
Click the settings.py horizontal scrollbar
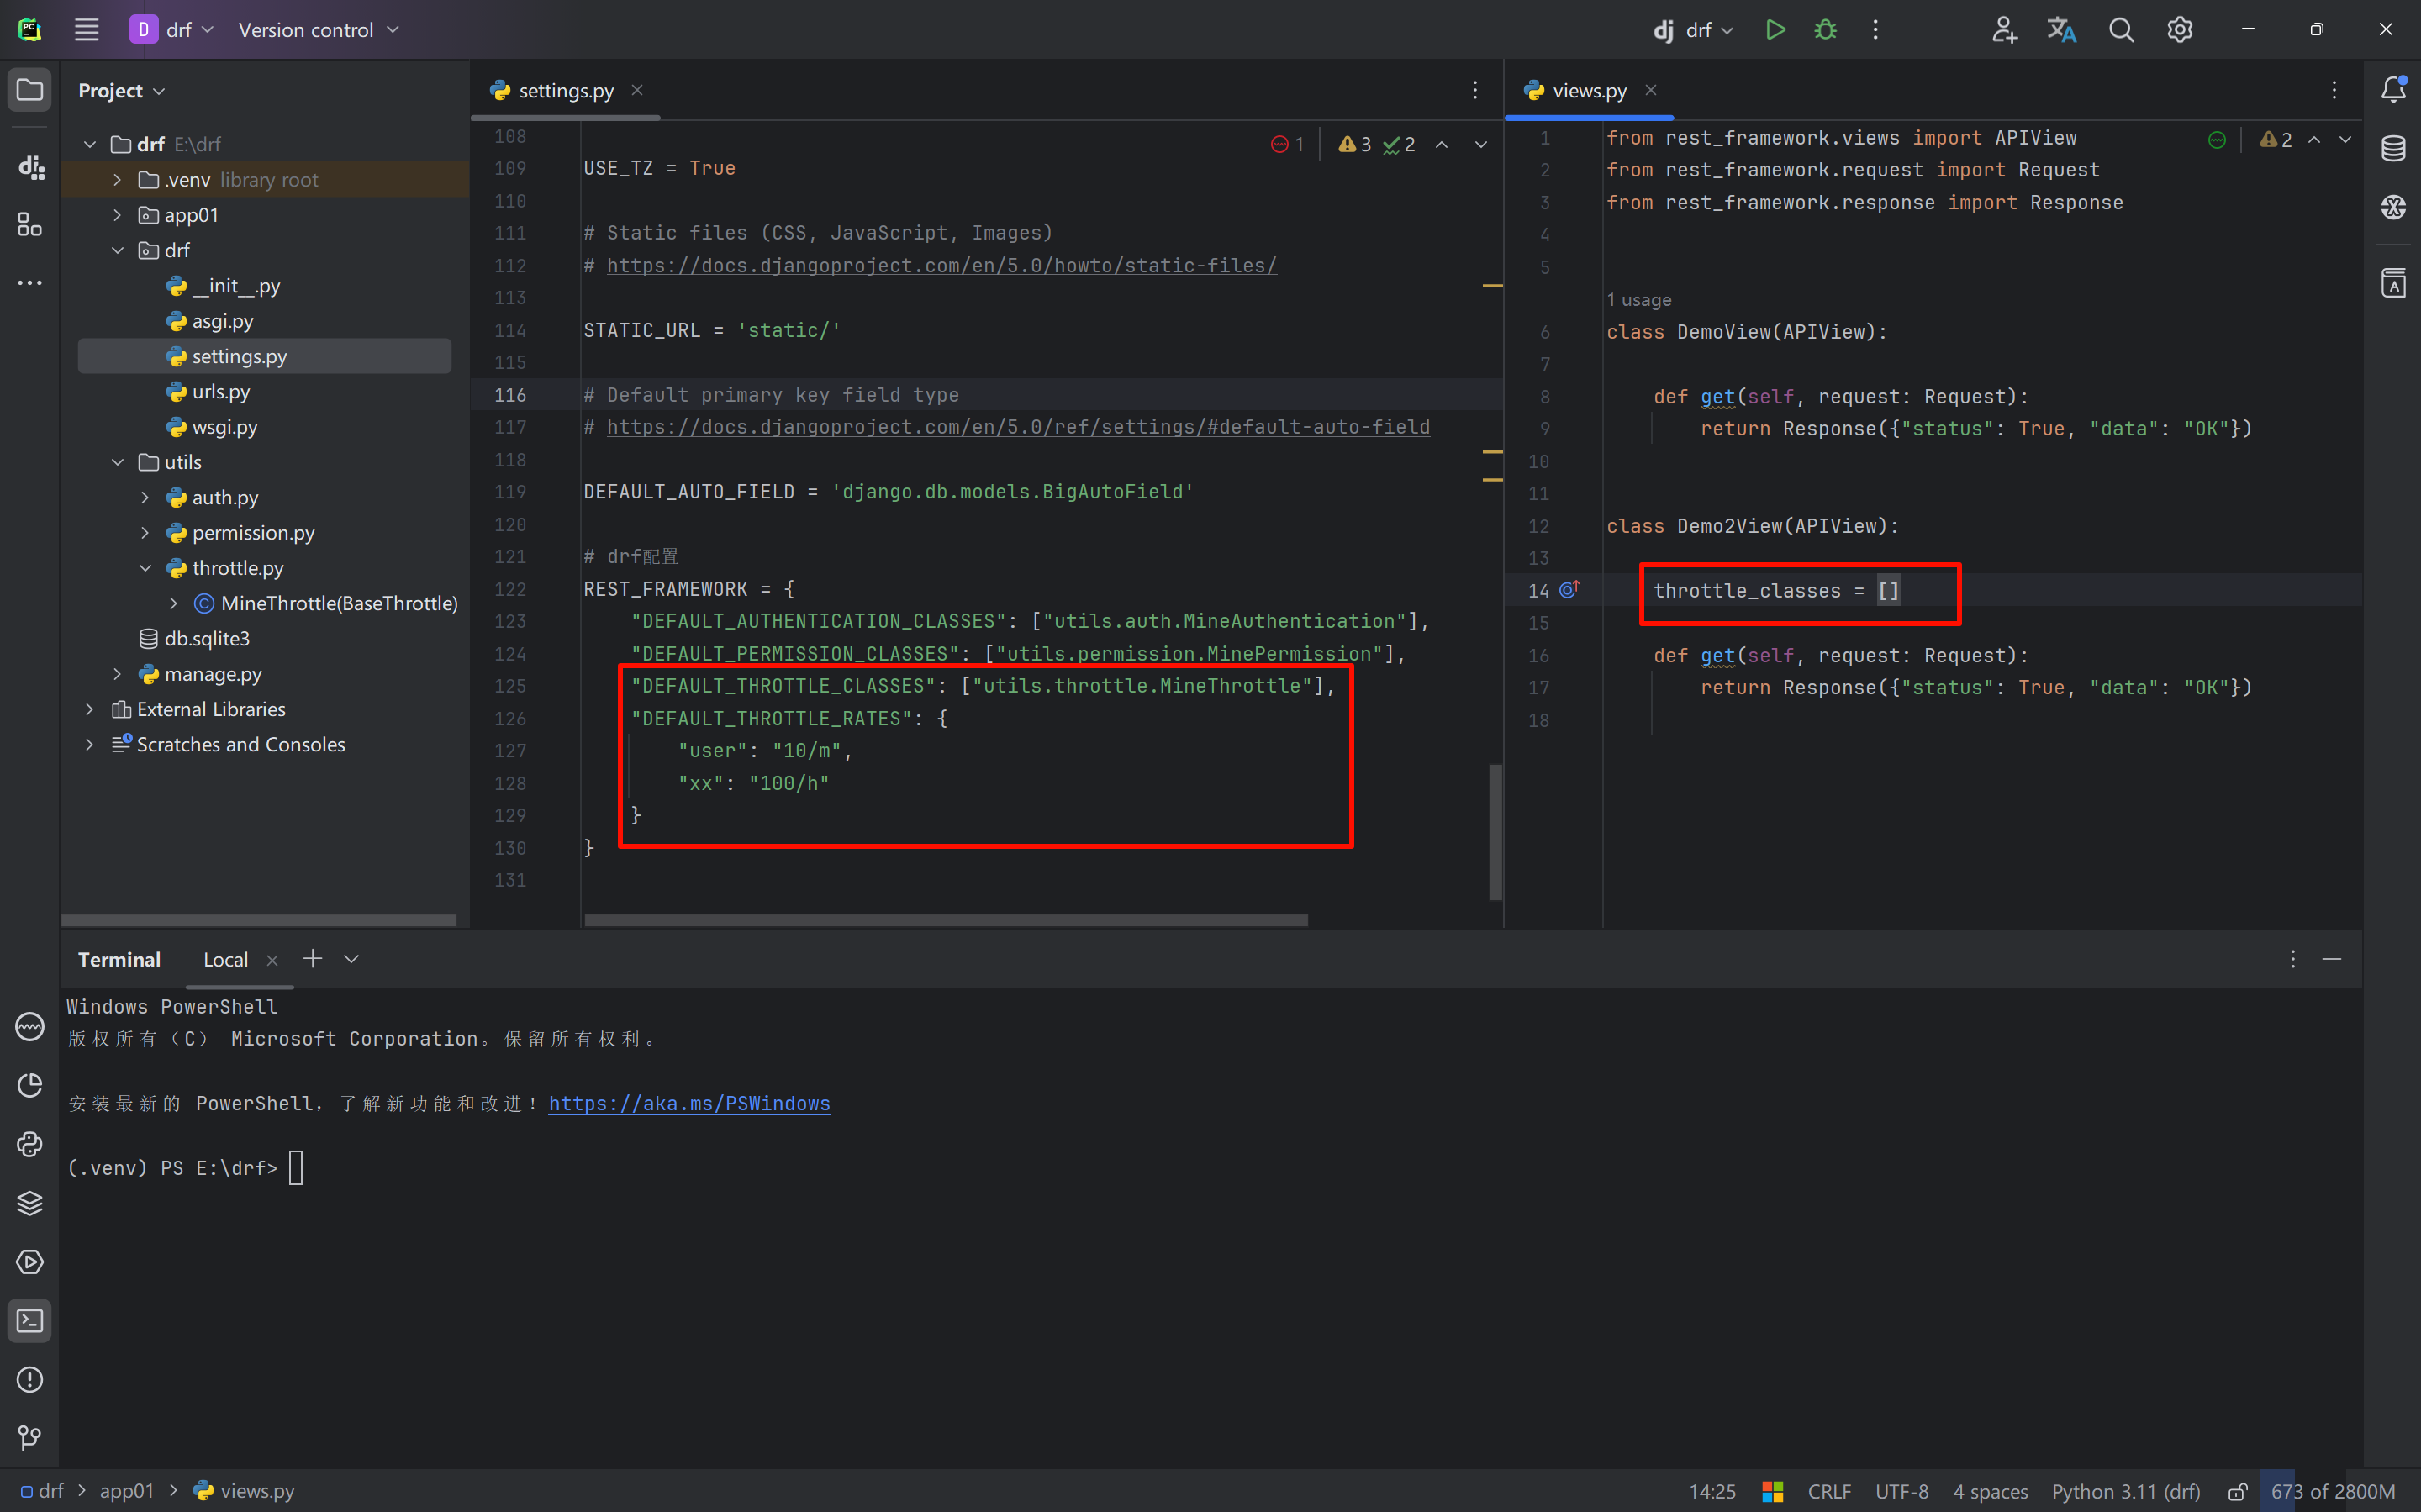coord(945,920)
